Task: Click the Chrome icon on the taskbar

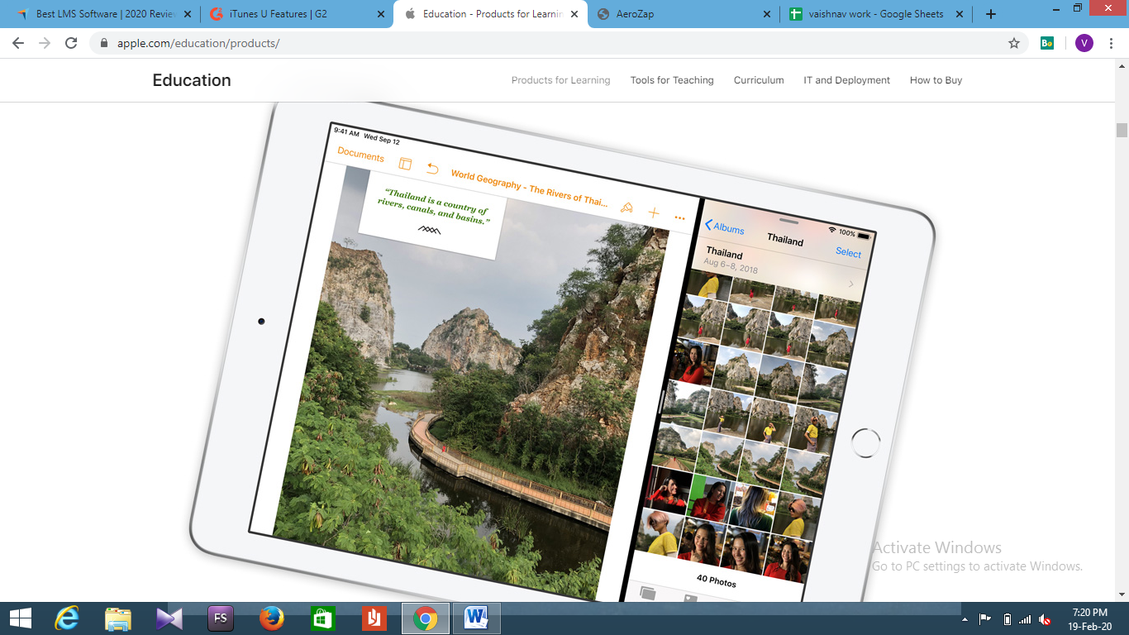Action: point(426,618)
